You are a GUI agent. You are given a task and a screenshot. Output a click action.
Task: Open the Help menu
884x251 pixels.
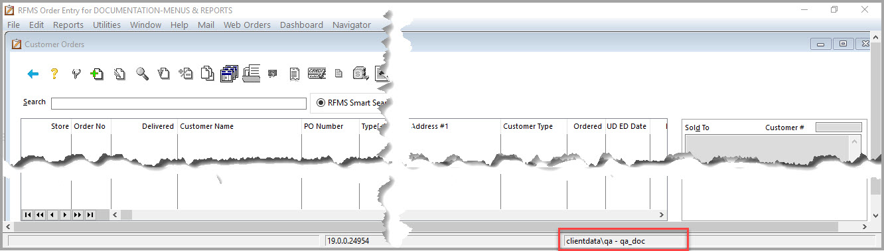click(x=179, y=25)
